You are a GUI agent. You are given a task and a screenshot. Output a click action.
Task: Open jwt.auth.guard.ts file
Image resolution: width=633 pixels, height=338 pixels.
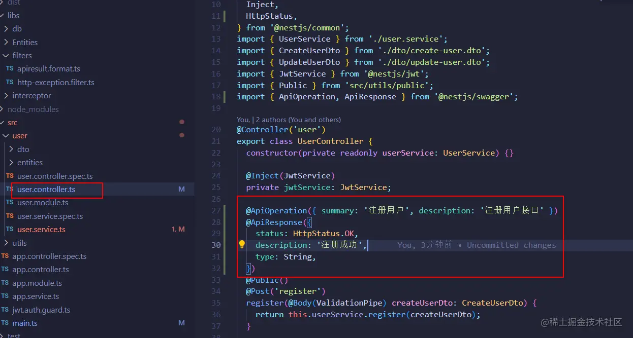pyautogui.click(x=41, y=310)
